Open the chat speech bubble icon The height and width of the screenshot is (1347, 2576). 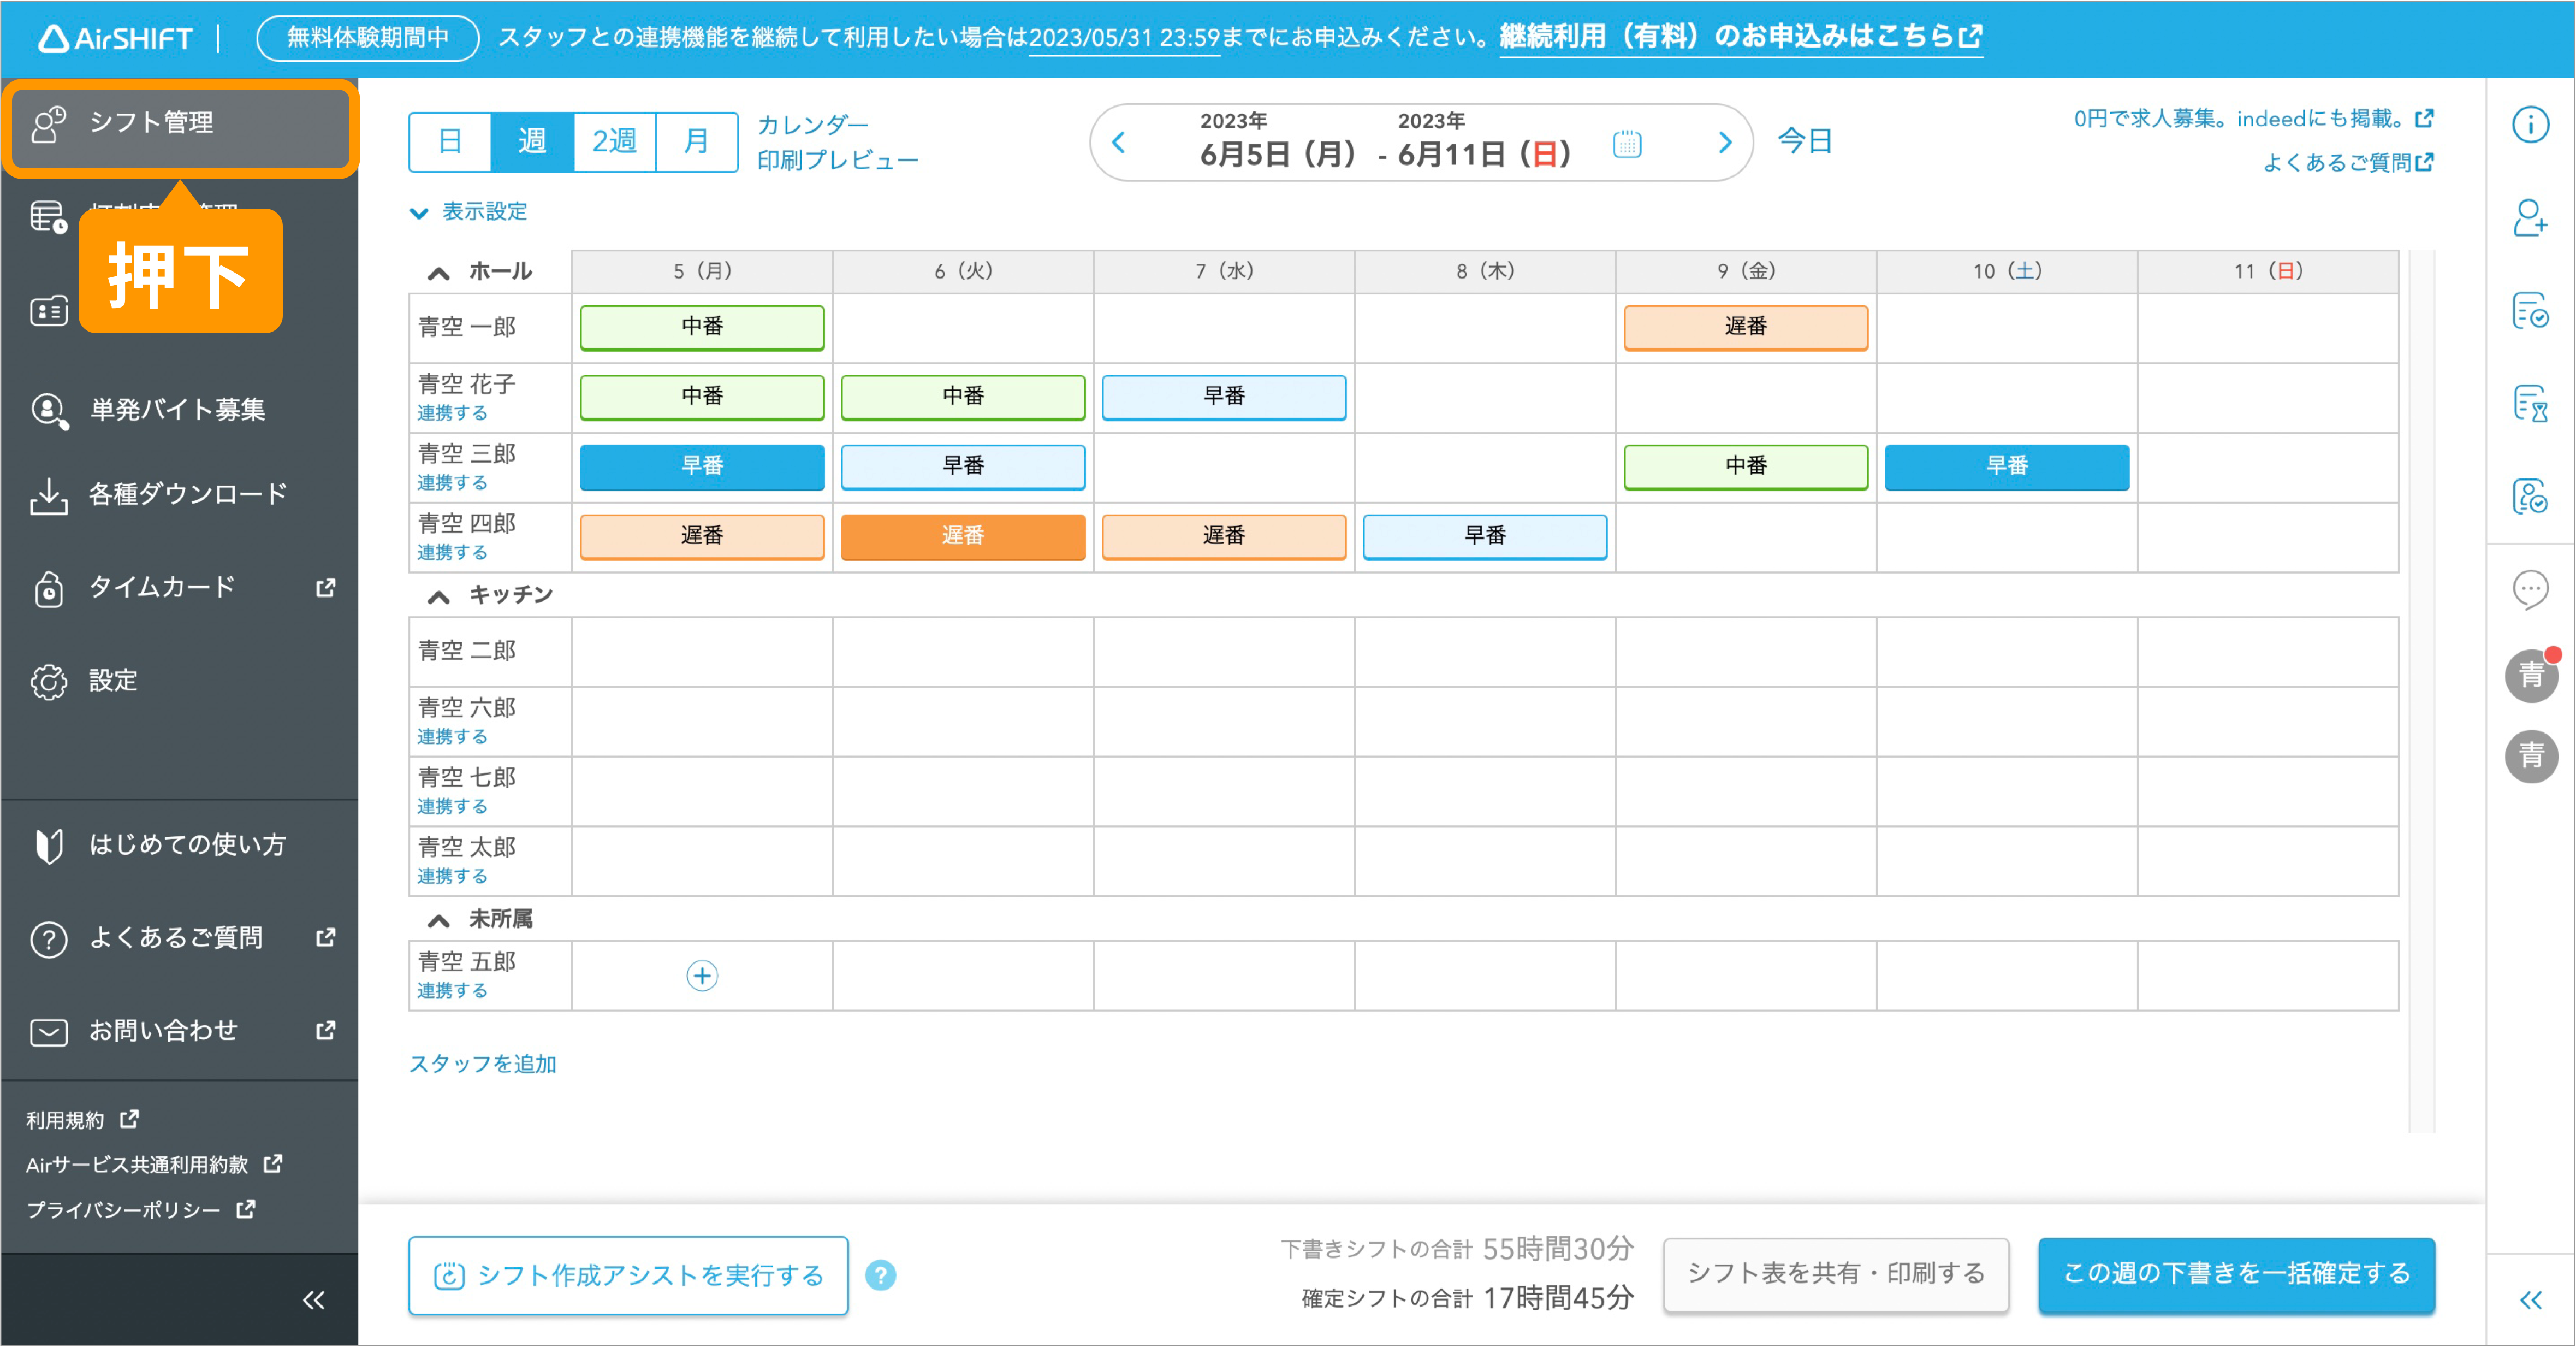(2530, 589)
